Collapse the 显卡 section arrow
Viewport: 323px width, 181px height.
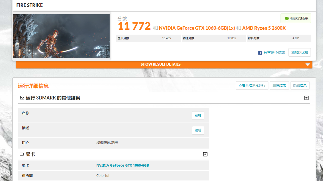click(x=205, y=154)
